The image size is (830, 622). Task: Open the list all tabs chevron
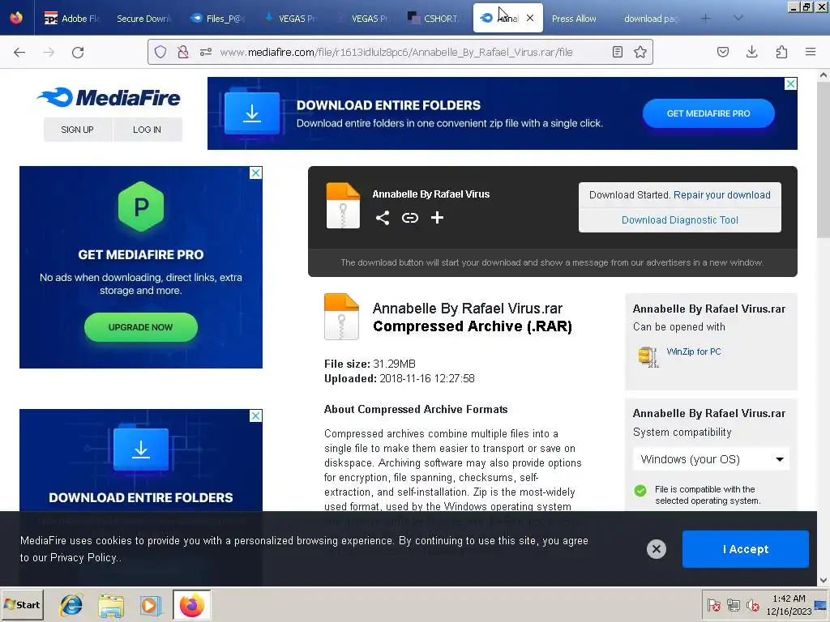738,18
